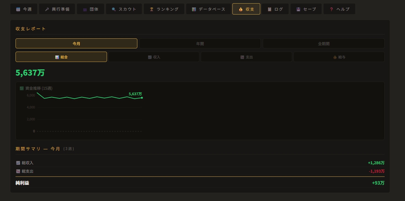Select the 収支 money bag icon
The height and width of the screenshot is (201, 405).
click(241, 9)
